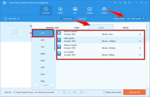Expand the Add Files dropdown arrow

tap(18, 19)
